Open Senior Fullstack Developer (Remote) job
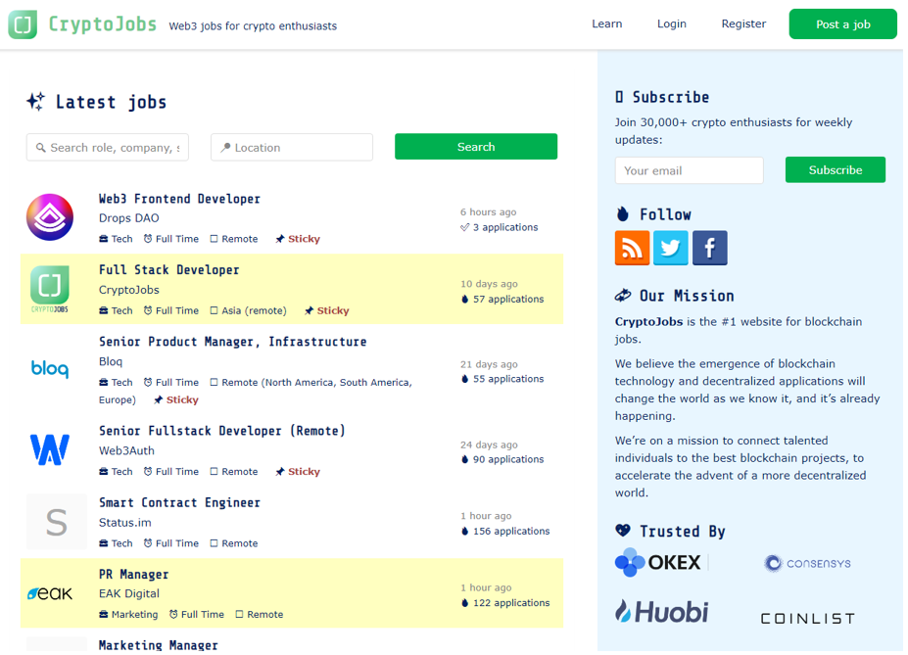The width and height of the screenshot is (908, 655). (x=221, y=431)
